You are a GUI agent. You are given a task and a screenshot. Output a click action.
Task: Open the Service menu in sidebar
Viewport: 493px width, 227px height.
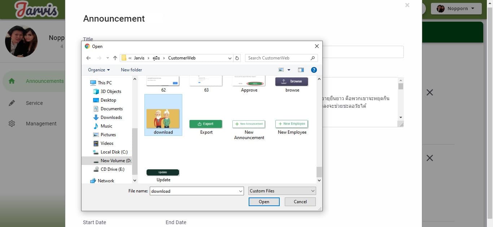point(34,103)
